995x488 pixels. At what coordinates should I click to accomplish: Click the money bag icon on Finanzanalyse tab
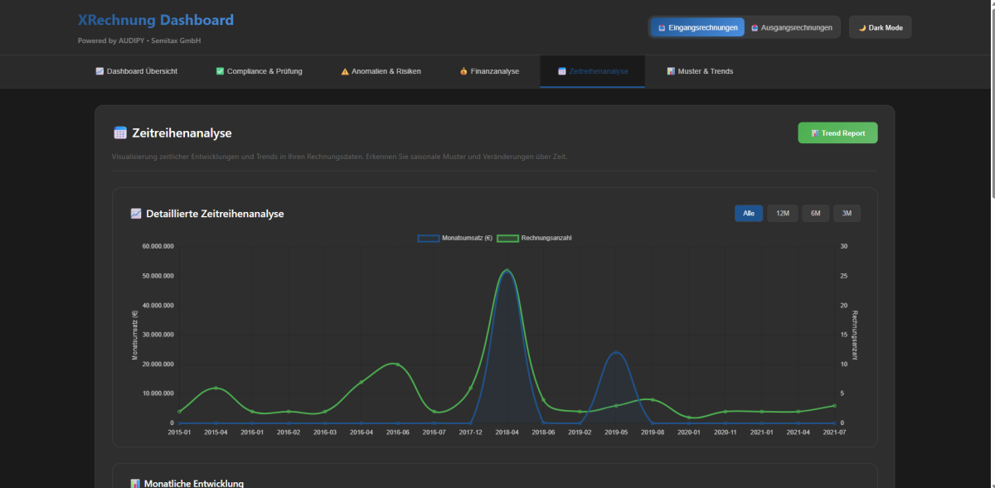[464, 71]
